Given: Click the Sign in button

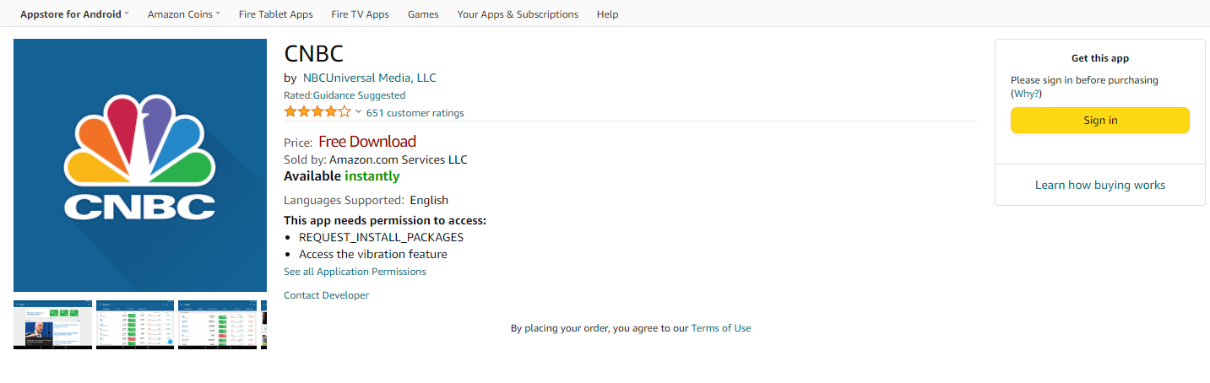Looking at the screenshot, I should (x=1100, y=121).
